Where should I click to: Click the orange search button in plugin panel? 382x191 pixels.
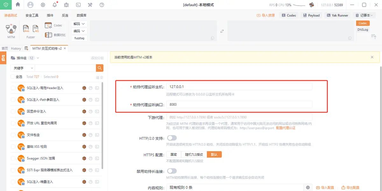pos(100,68)
